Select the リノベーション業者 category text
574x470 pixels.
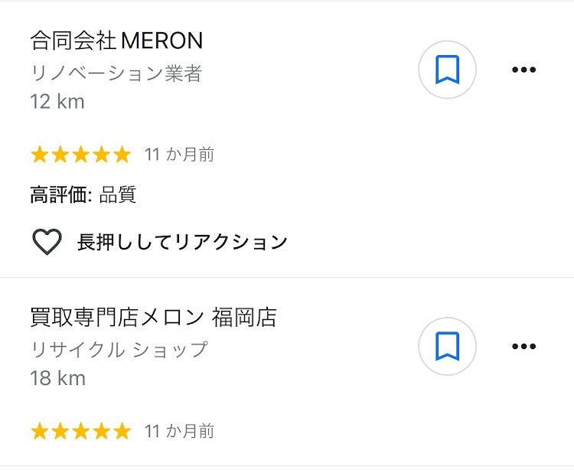coord(116,73)
